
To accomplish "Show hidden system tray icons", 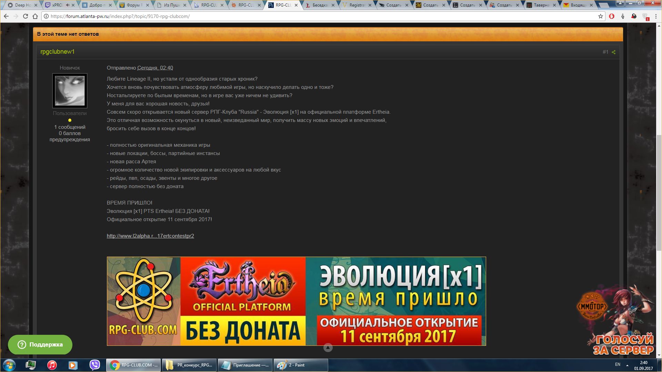I will coord(627,365).
